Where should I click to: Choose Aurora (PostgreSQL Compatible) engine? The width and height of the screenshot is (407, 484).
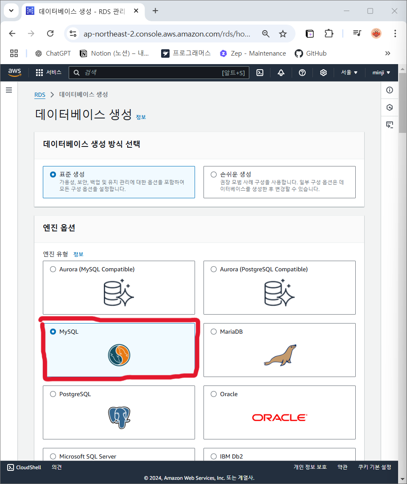(214, 269)
